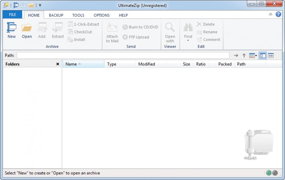Sort by Packed column header
This screenshot has width=285, height=180.
221,64
